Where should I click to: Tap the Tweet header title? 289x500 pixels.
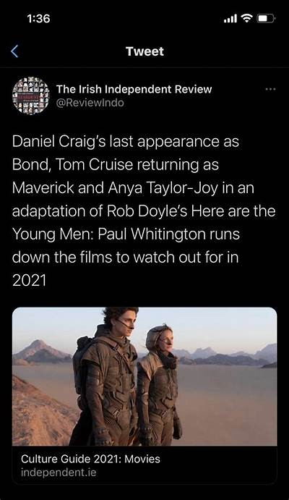(x=144, y=51)
